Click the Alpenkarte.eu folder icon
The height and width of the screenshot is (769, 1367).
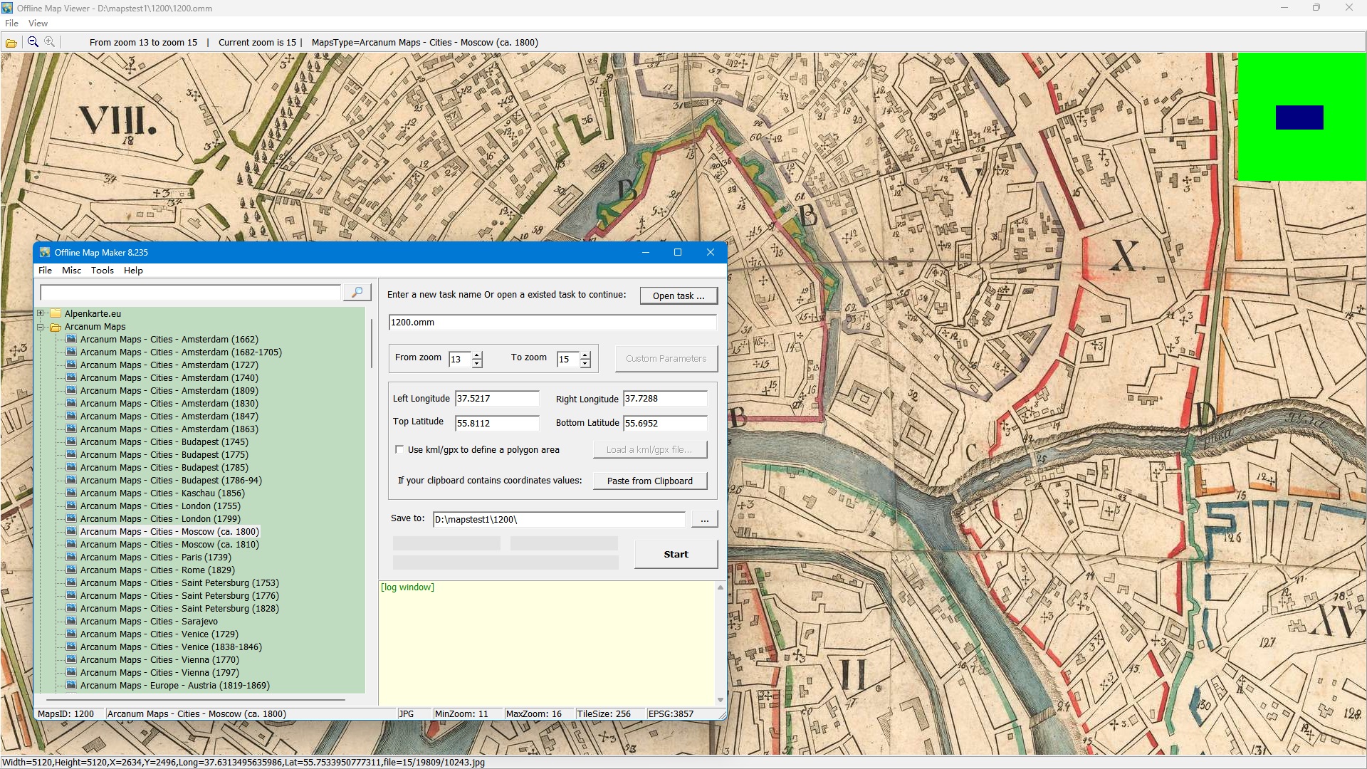(56, 314)
